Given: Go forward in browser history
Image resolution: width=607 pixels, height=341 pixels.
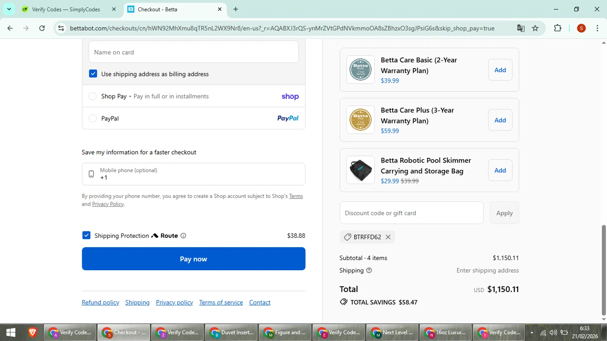Looking at the screenshot, I should pos(26,28).
